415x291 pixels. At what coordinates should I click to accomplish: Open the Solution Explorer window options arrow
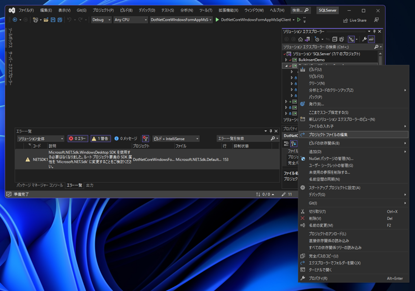(369, 32)
